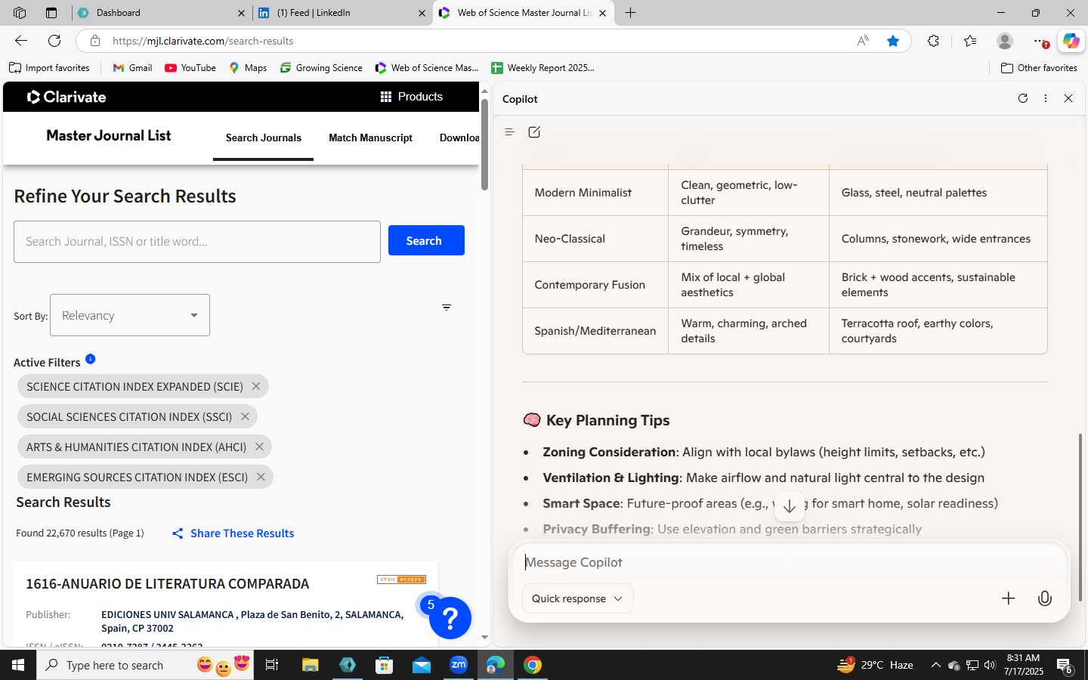Image resolution: width=1088 pixels, height=680 pixels.
Task: Select the Search Journals tab
Action: [263, 138]
